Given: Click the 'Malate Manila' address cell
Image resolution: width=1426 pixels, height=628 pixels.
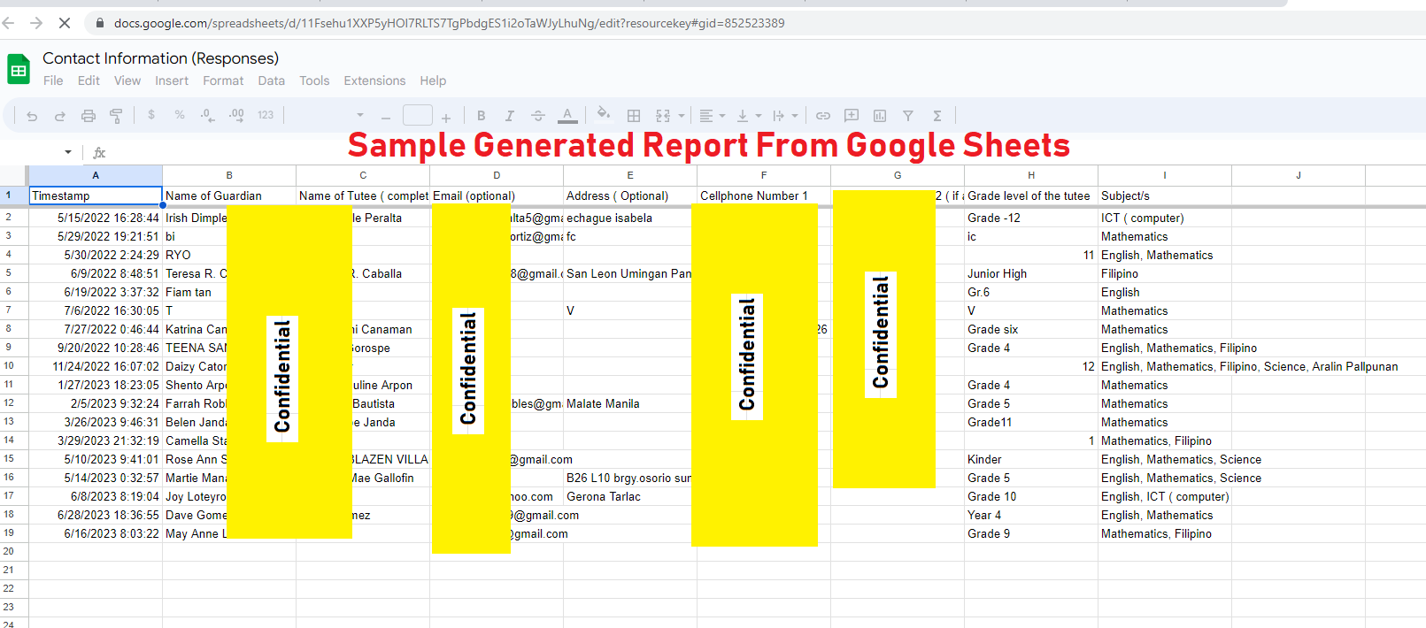Looking at the screenshot, I should pos(630,403).
